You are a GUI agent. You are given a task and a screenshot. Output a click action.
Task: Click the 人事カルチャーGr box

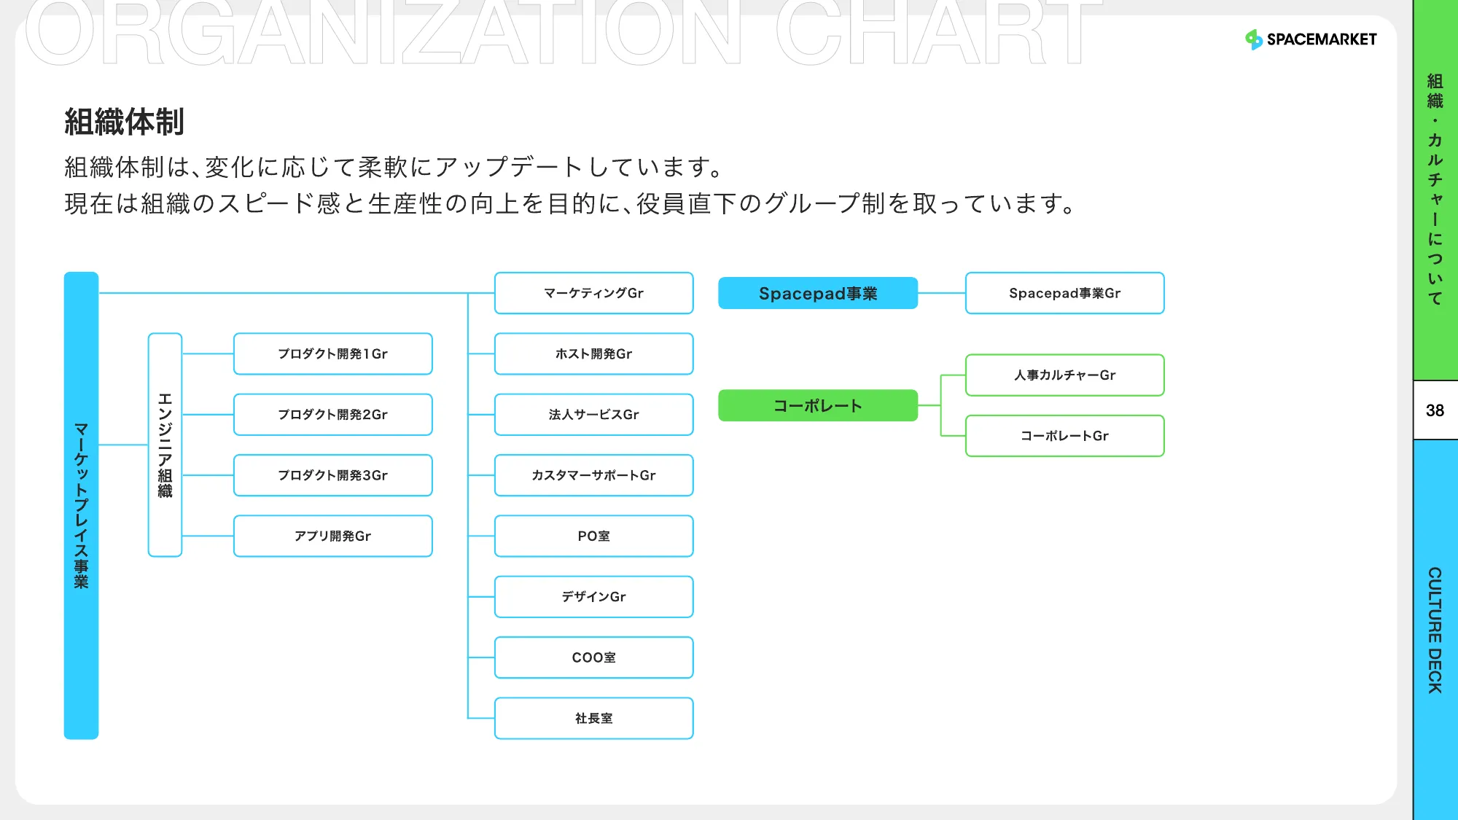tap(1065, 375)
